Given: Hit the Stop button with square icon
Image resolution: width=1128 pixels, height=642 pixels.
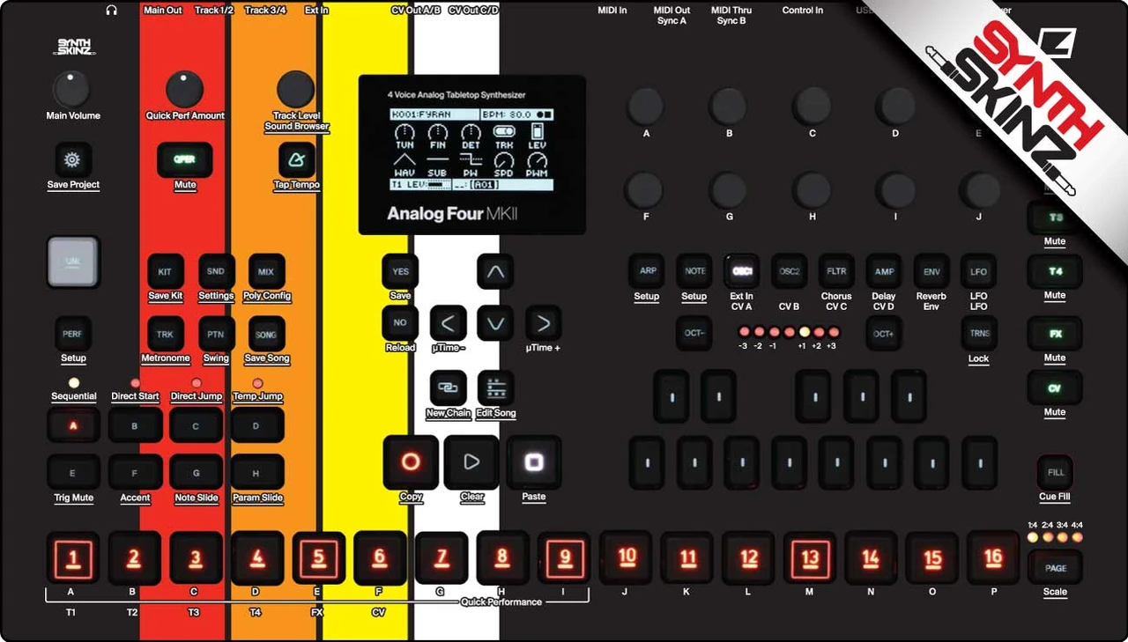Looking at the screenshot, I should tap(533, 462).
